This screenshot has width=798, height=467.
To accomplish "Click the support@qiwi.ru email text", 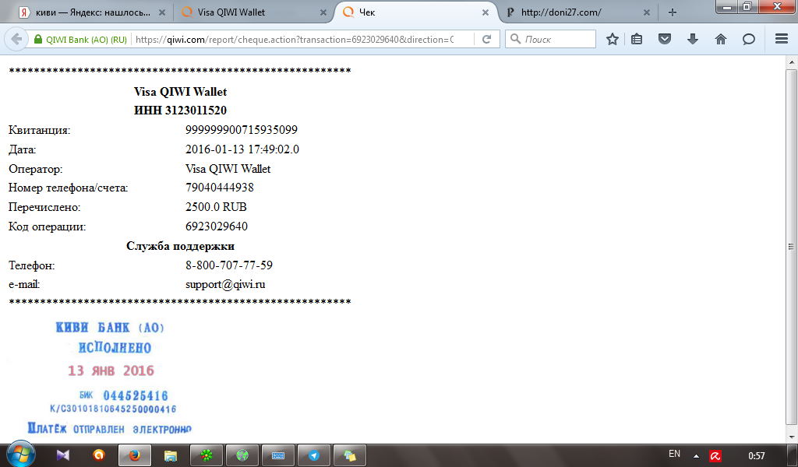I will click(x=225, y=285).
